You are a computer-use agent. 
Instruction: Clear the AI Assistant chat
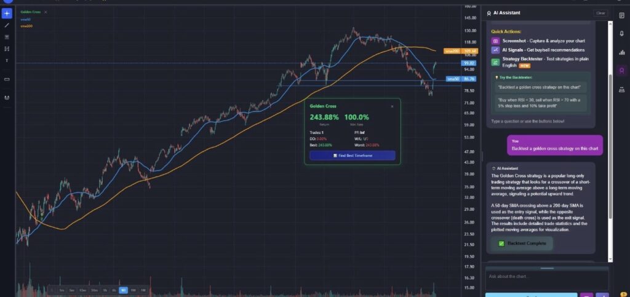click(x=600, y=13)
